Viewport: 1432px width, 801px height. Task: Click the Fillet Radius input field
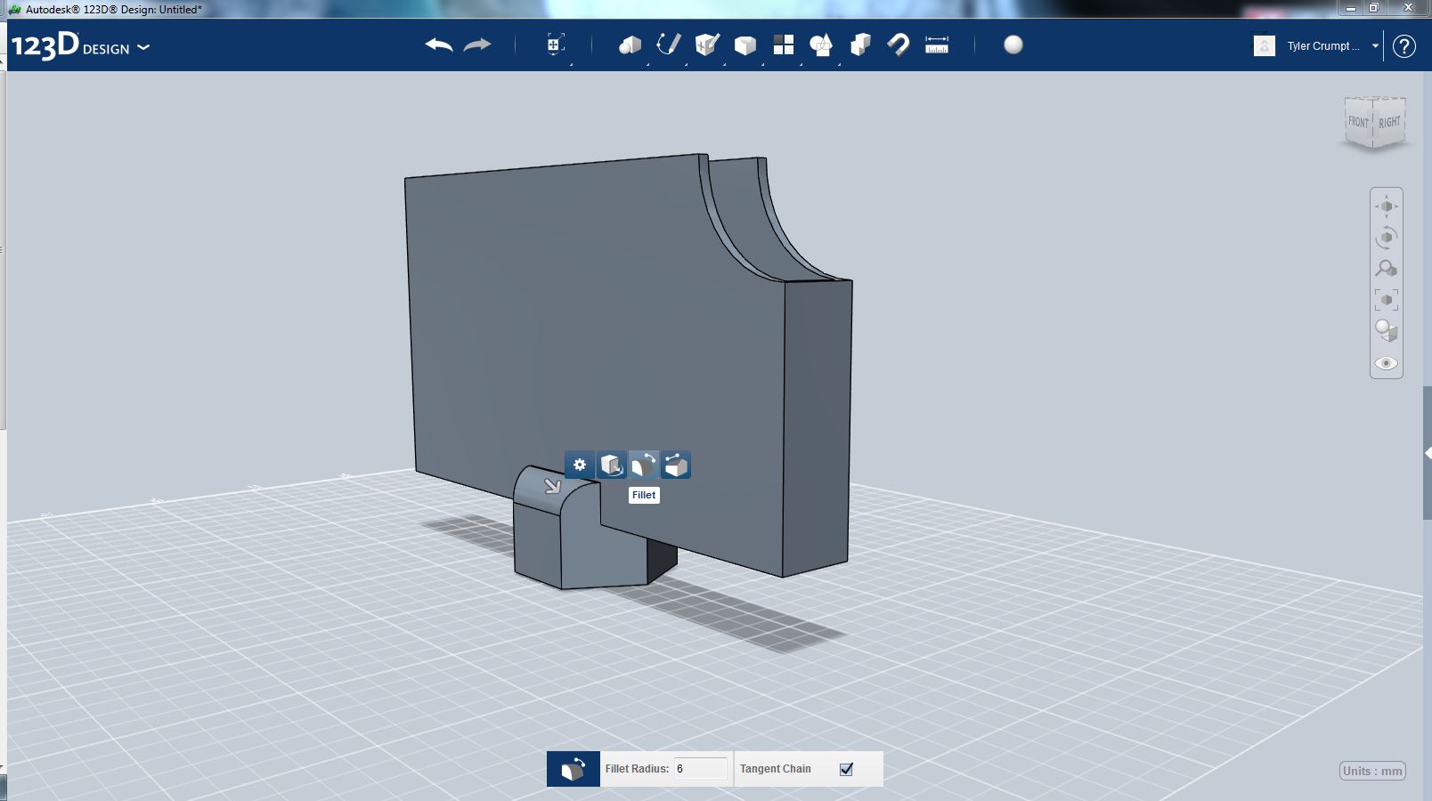[701, 769]
